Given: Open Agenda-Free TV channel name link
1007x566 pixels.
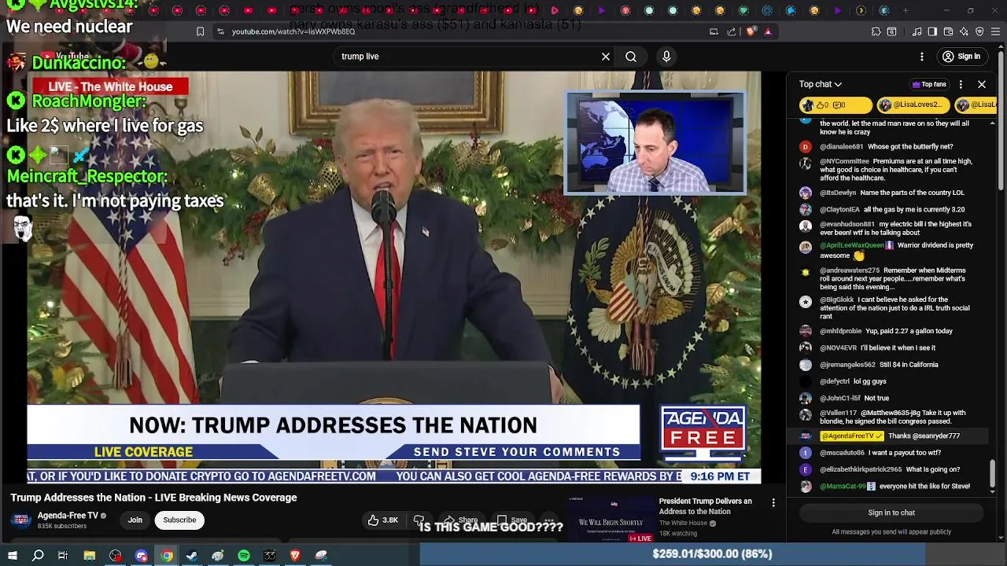Looking at the screenshot, I should [68, 516].
